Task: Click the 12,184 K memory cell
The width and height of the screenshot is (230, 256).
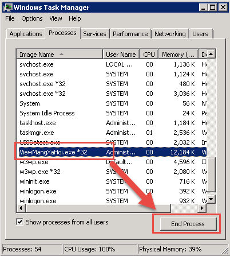Action: 183,152
